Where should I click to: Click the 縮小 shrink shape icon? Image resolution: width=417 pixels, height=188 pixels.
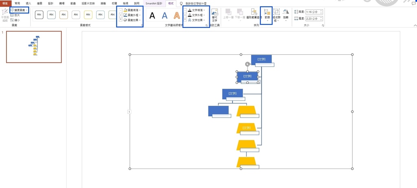(12, 20)
